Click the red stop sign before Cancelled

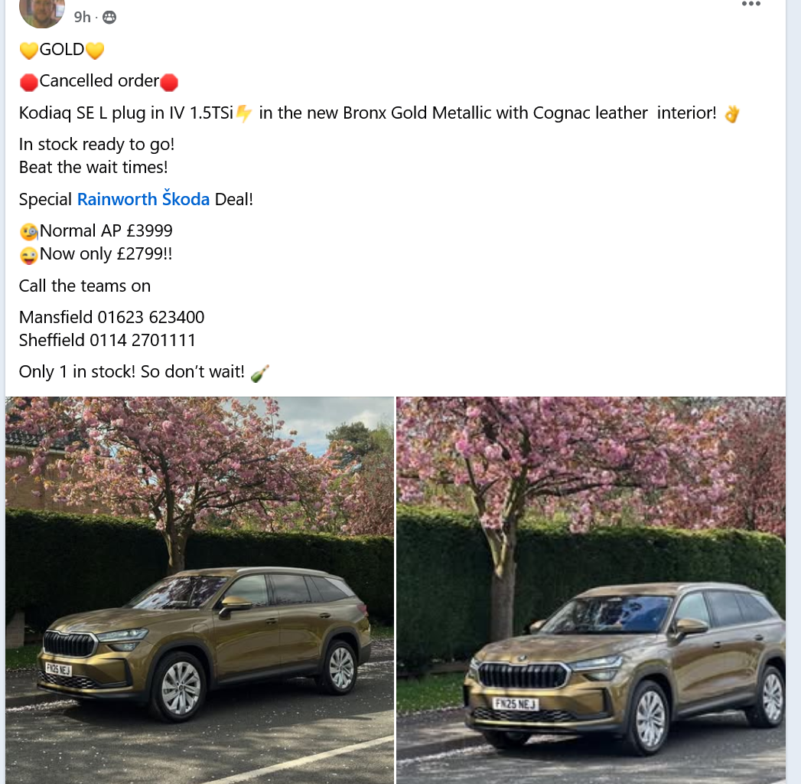28,82
